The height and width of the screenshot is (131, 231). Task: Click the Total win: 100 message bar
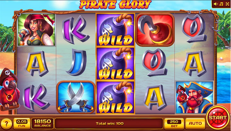[109, 124]
